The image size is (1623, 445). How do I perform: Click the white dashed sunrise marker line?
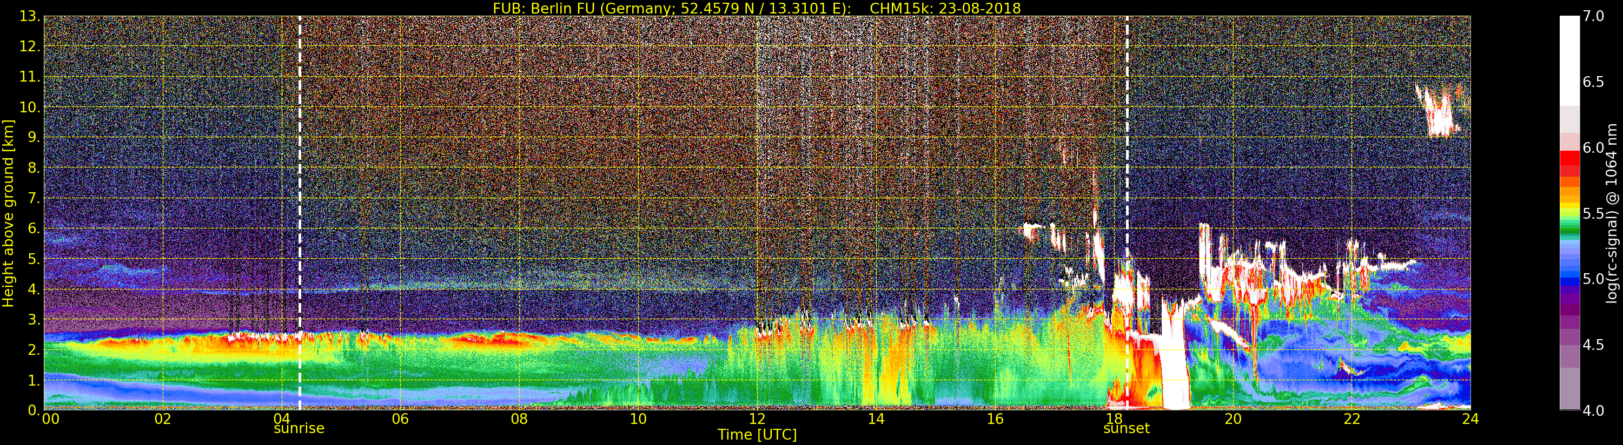299,213
